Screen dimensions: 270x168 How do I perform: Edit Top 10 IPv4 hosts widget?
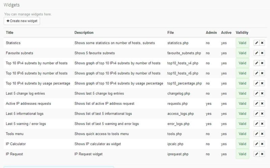(256, 63)
